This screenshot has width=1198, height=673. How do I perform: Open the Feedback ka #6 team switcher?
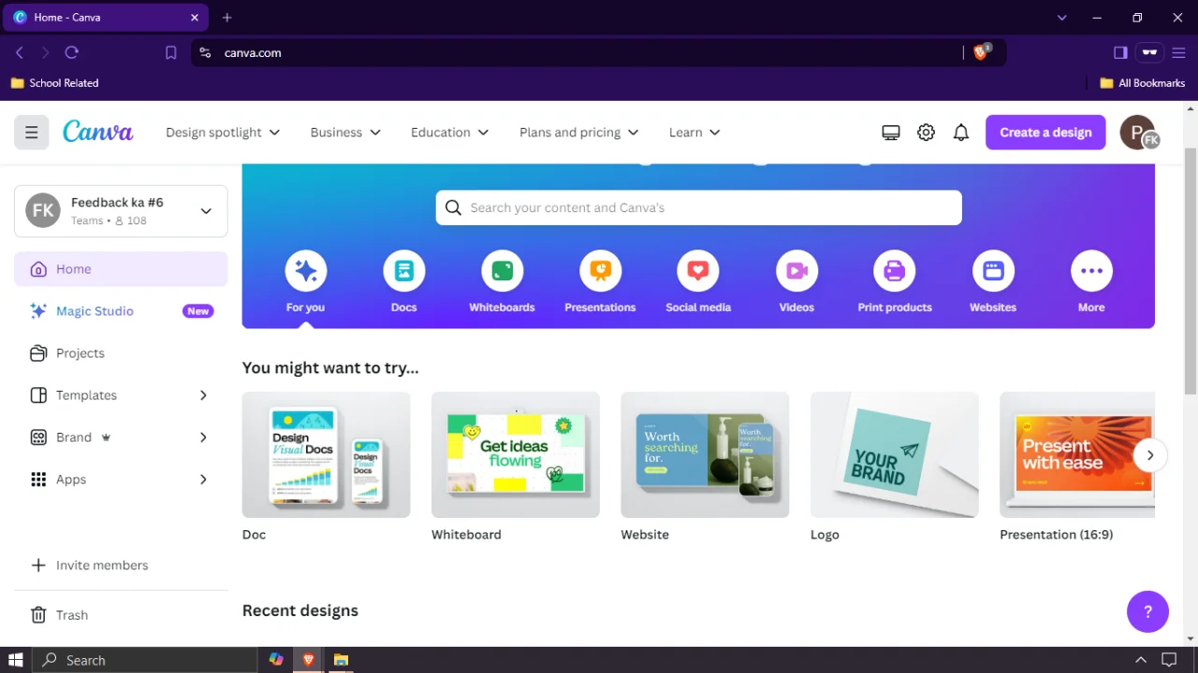tap(121, 211)
